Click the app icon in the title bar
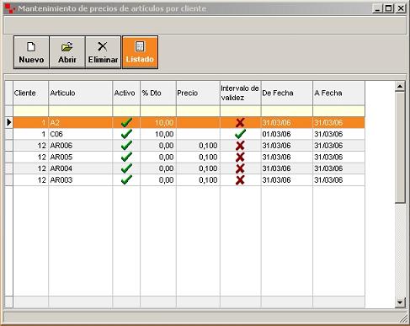This screenshot has width=410, height=326. click(10, 8)
